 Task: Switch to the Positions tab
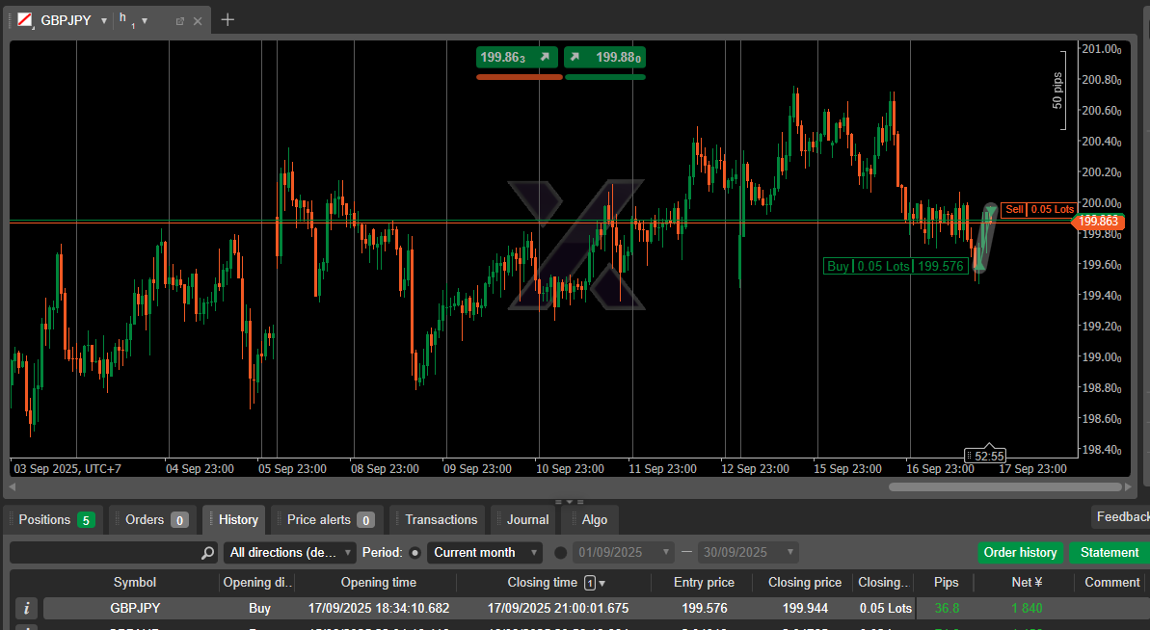(56, 520)
